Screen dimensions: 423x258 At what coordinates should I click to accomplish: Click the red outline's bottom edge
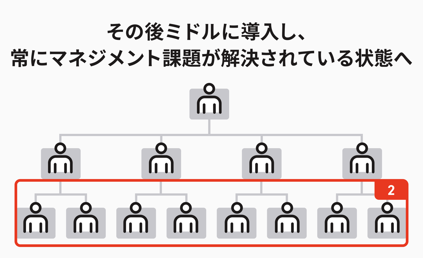coord(211,245)
